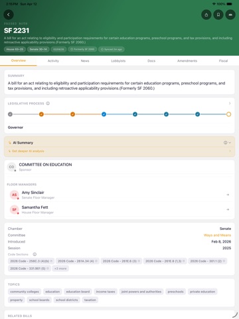Open the Amendments tab
The image size is (239, 319).
click(x=187, y=60)
